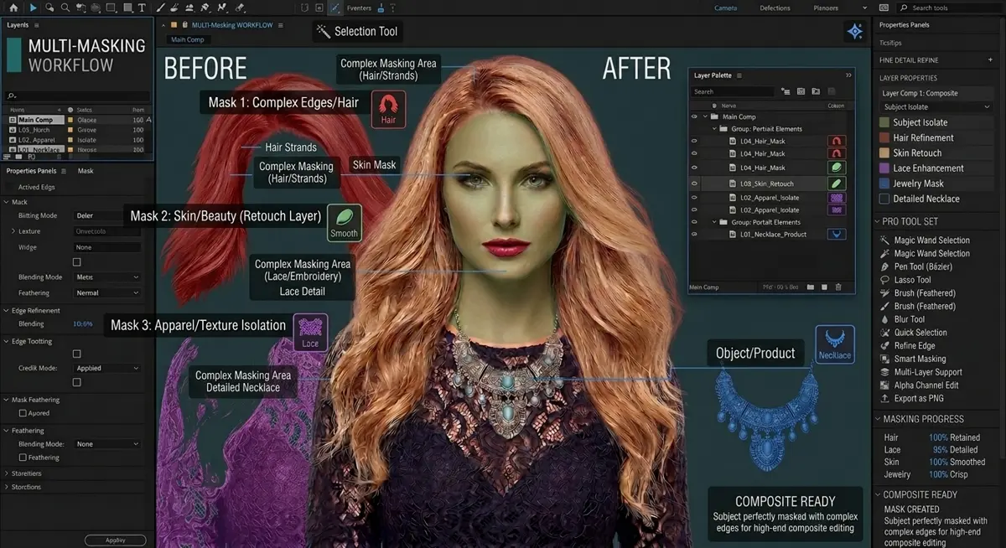This screenshot has height=548, width=1006.
Task: Click the list view icon beside Layer Palette search
Action: pos(786,91)
